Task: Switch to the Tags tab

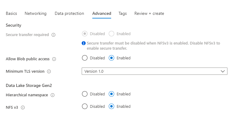Action: tap(123, 13)
